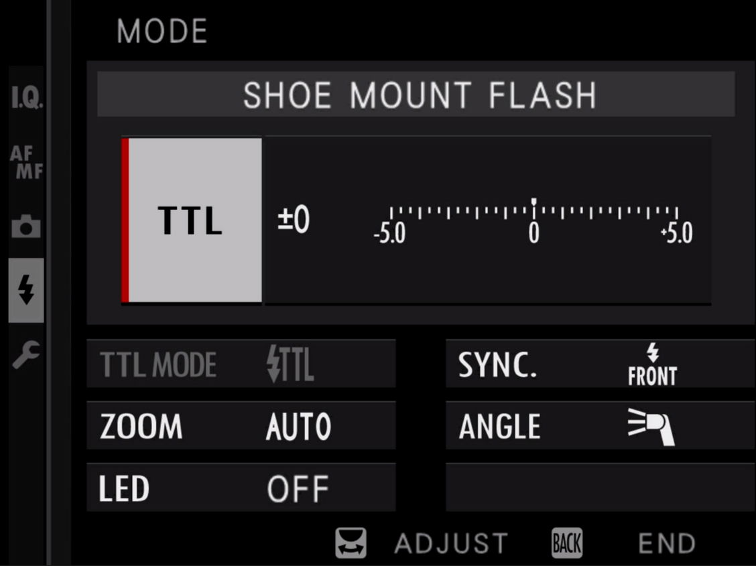Click the END label

tap(666, 543)
